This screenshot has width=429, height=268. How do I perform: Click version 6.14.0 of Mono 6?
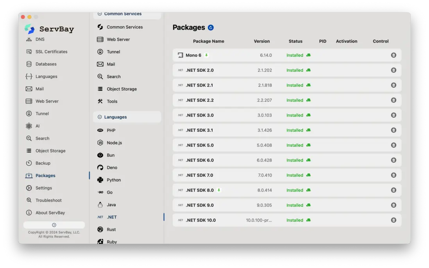(x=266, y=55)
